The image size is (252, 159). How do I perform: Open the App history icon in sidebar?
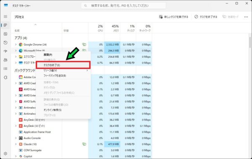pyautogui.click(x=5, y=43)
